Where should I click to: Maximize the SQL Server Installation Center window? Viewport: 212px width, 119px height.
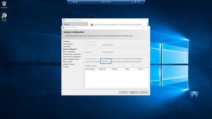coord(141,20)
